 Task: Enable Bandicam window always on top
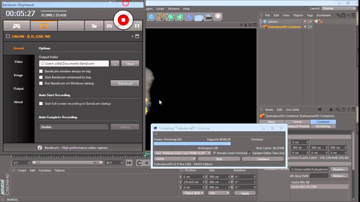click(x=41, y=71)
